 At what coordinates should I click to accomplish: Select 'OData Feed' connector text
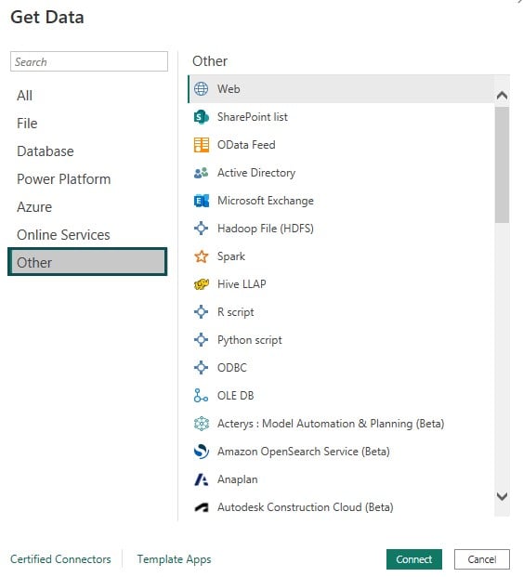tap(246, 145)
